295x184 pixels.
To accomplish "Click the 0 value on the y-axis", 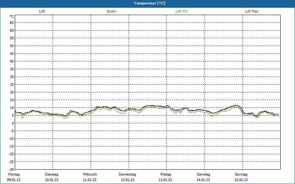I will click(x=13, y=123).
